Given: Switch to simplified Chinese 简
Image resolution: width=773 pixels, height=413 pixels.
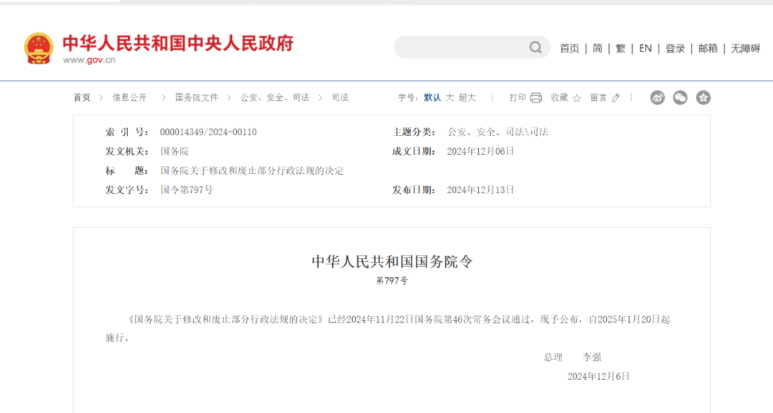Looking at the screenshot, I should click(x=598, y=48).
